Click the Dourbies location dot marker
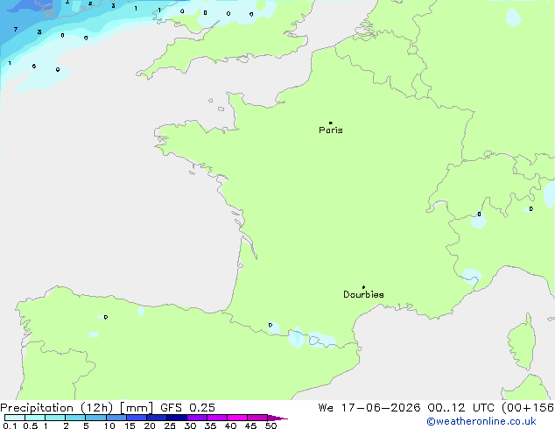Viewport: 555px width, 429px height. [363, 287]
